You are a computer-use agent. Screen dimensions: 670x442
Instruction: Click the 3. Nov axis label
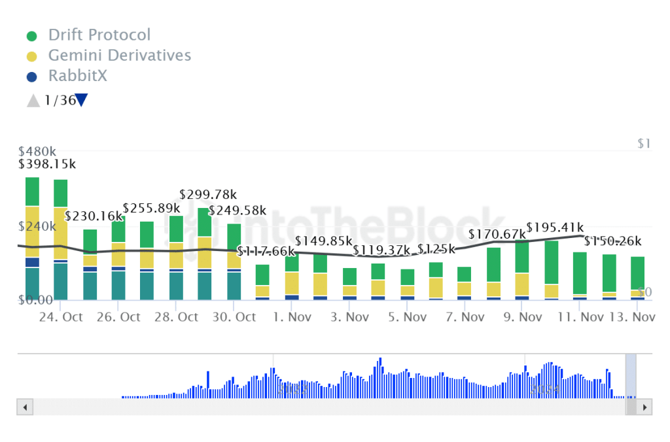[349, 317]
